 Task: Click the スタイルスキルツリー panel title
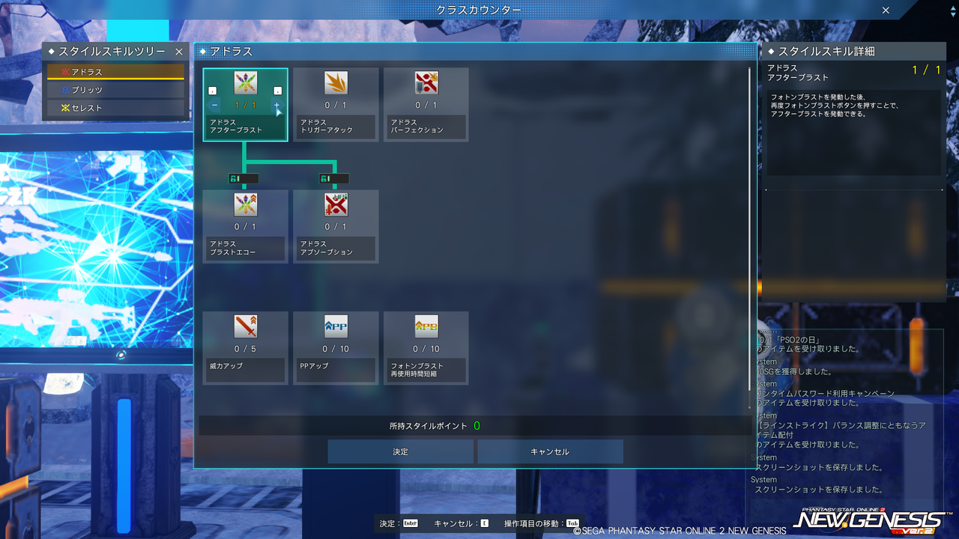point(112,52)
